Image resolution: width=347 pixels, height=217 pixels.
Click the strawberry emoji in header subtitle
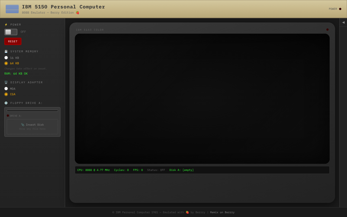(77, 13)
